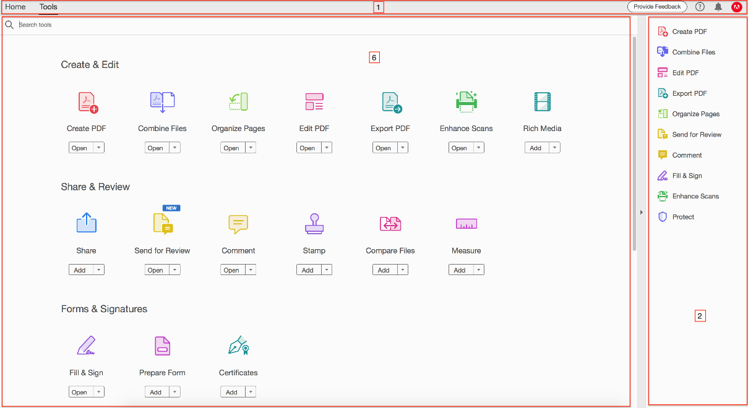Click inside the Search tools field
The height and width of the screenshot is (408, 748).
click(x=124, y=24)
